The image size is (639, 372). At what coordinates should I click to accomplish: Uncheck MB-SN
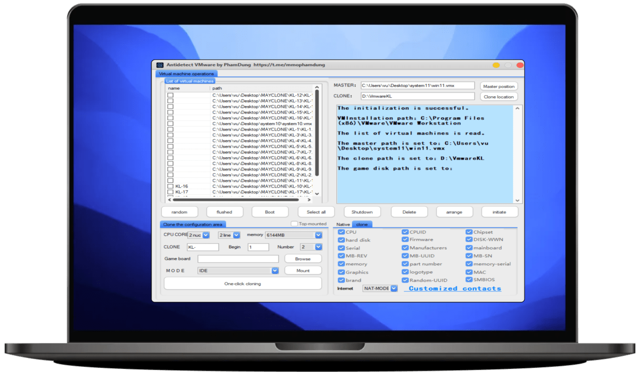pyautogui.click(x=469, y=256)
